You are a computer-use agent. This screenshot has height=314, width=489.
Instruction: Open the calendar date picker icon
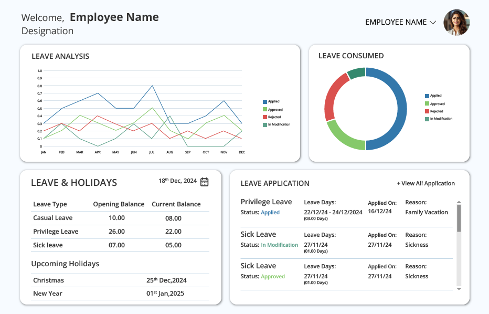pos(204,182)
